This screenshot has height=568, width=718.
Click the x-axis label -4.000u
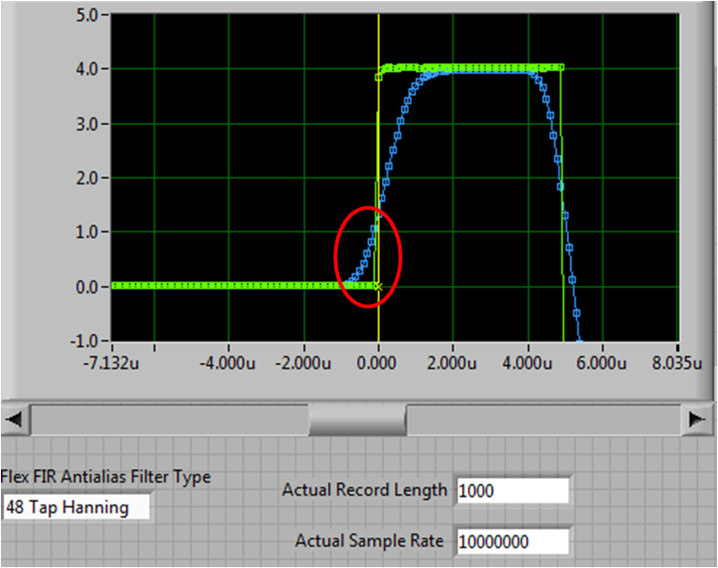click(x=227, y=363)
